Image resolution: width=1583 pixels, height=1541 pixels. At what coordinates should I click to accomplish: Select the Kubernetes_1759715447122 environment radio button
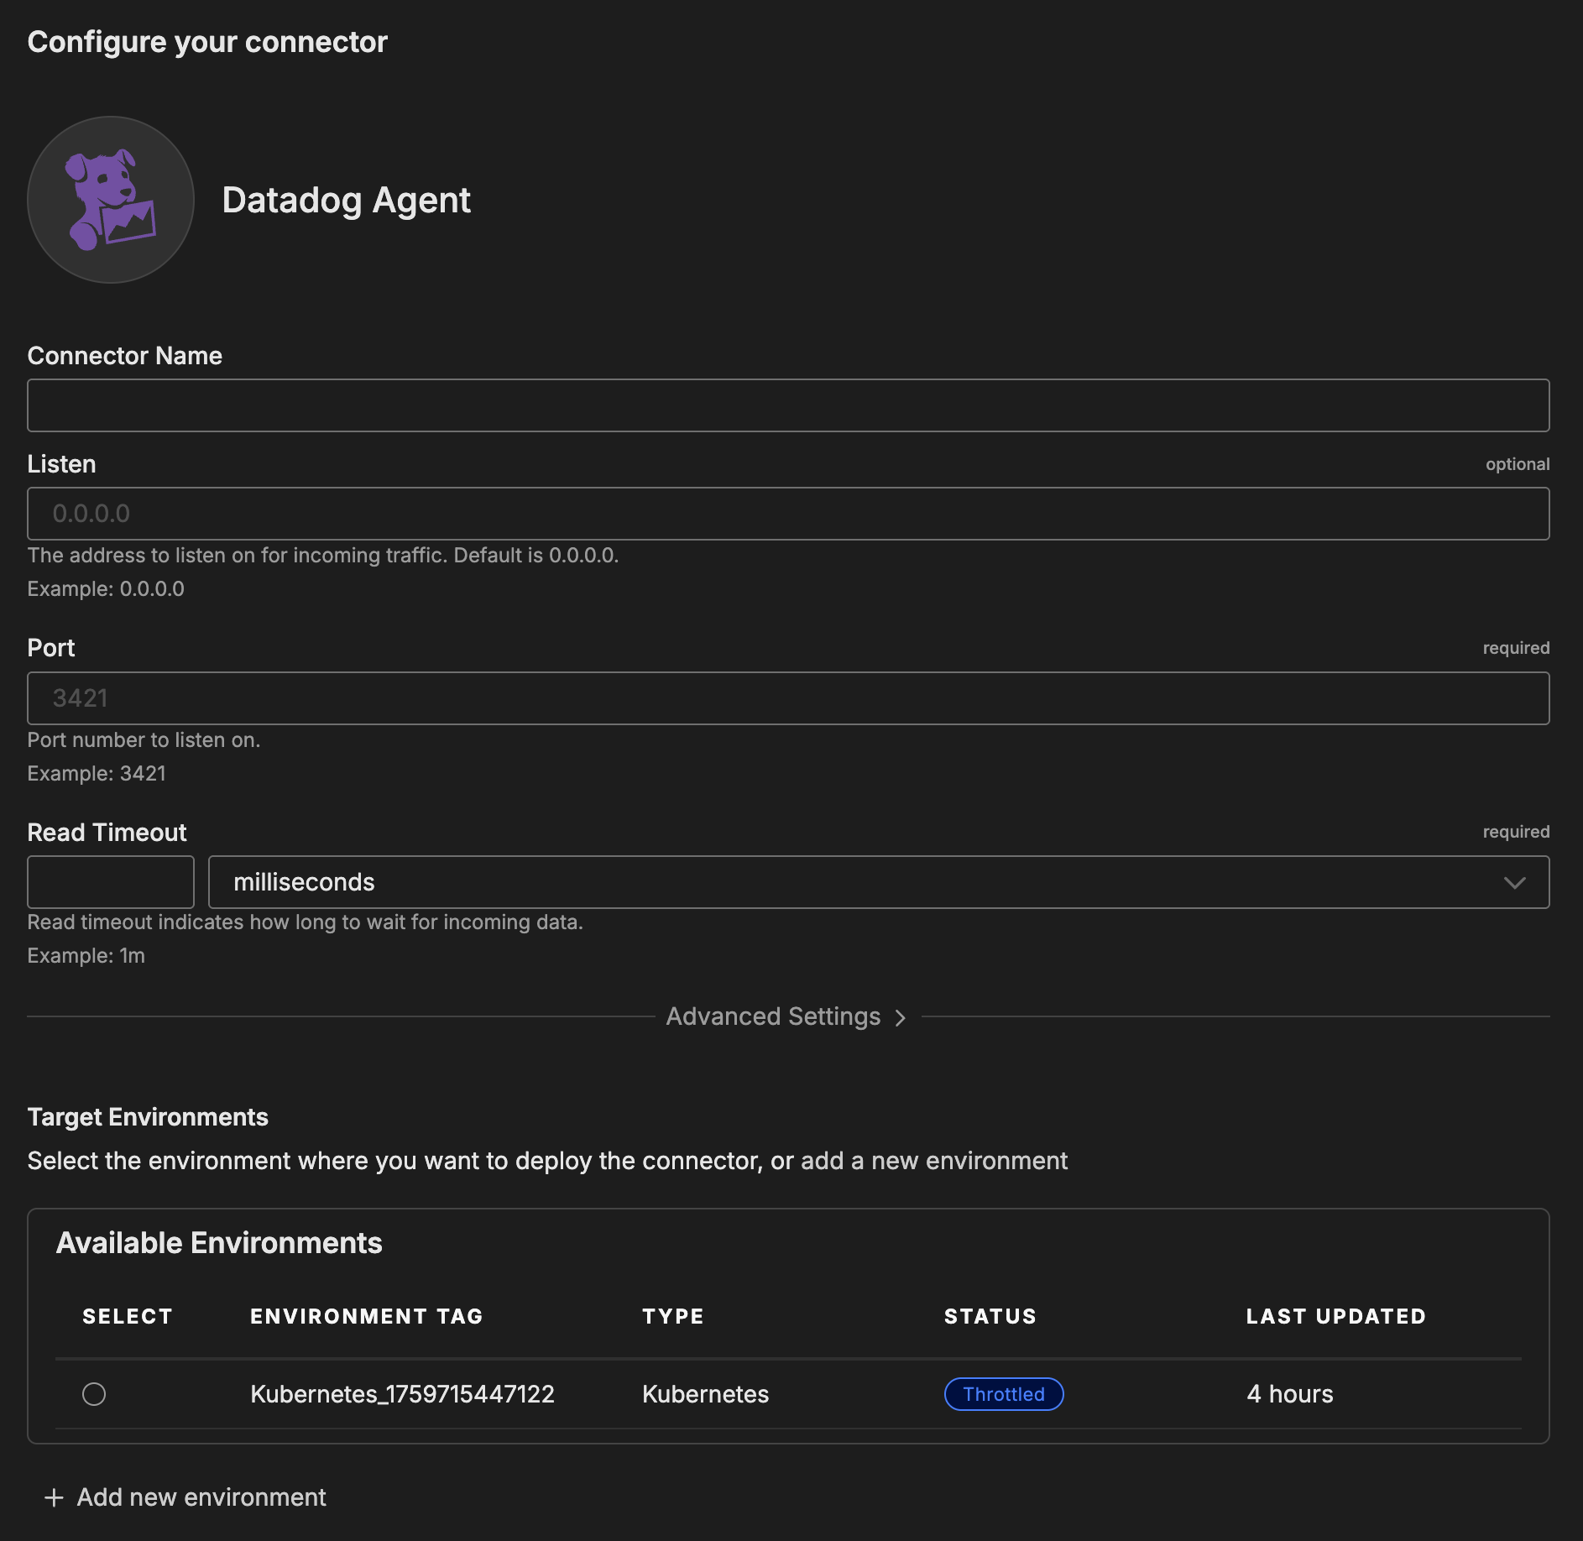[x=94, y=1394]
